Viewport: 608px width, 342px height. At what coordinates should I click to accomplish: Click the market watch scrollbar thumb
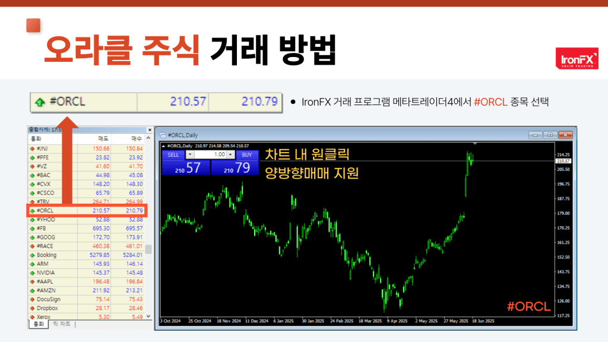pos(148,249)
